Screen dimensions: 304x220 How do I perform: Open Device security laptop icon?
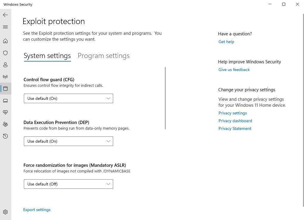click(5, 100)
